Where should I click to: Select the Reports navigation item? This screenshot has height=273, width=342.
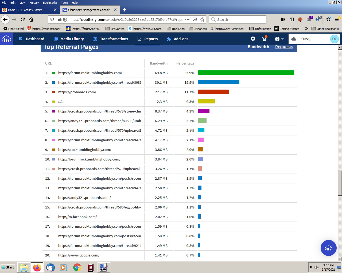(147, 39)
